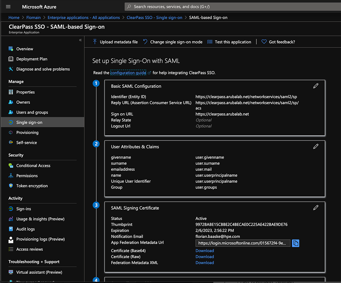Open the configuration guide link

pos(128,73)
